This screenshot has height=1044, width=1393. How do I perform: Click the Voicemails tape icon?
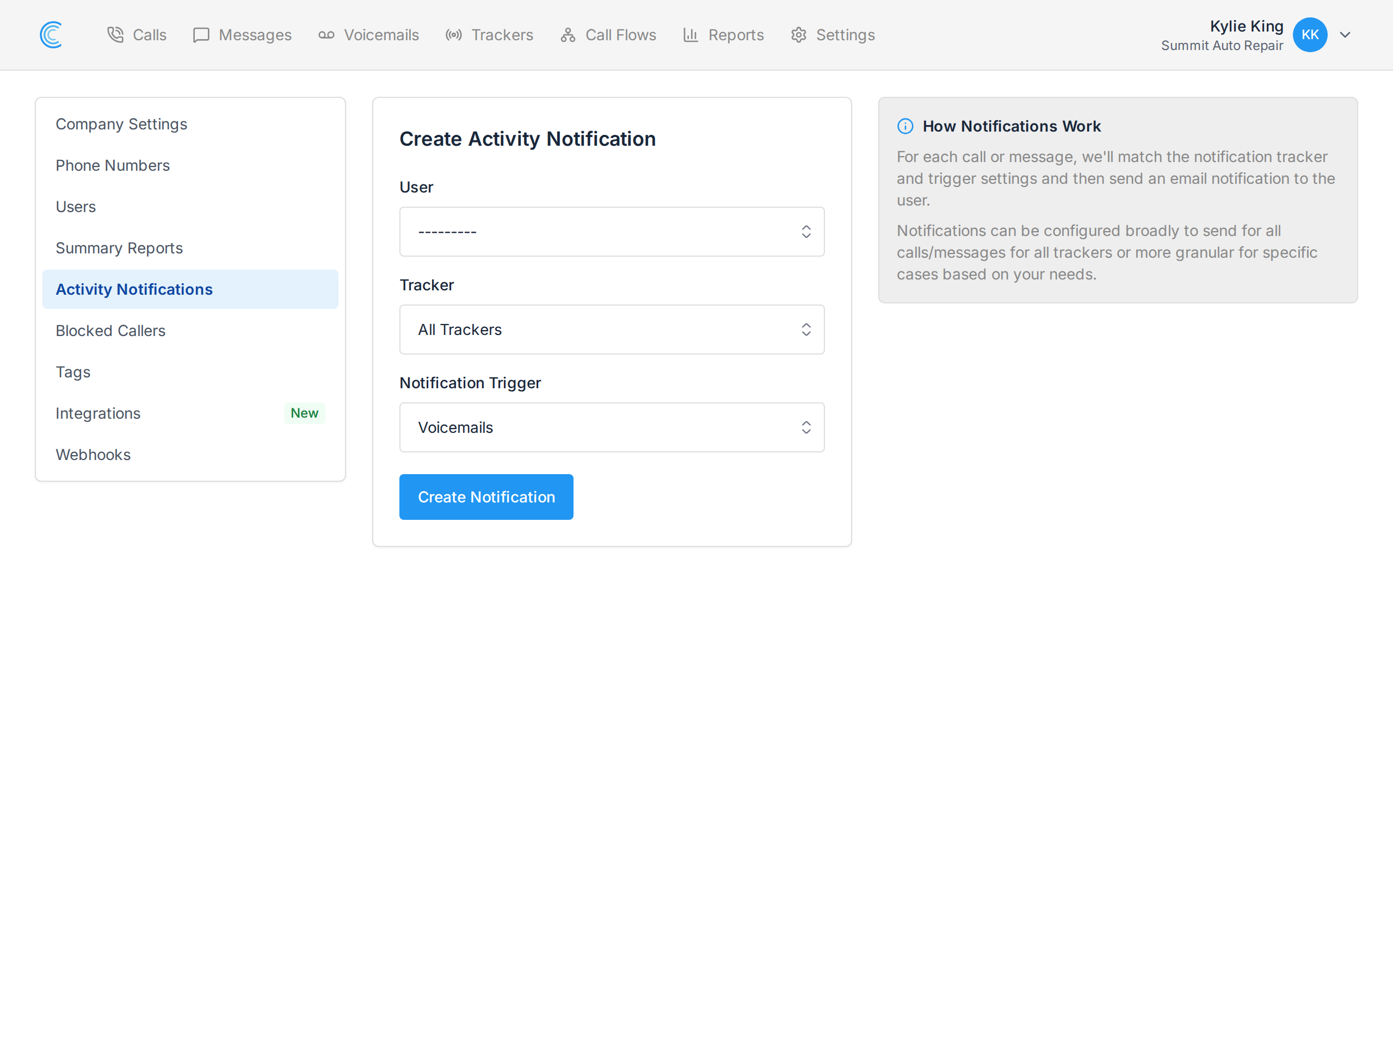click(326, 35)
